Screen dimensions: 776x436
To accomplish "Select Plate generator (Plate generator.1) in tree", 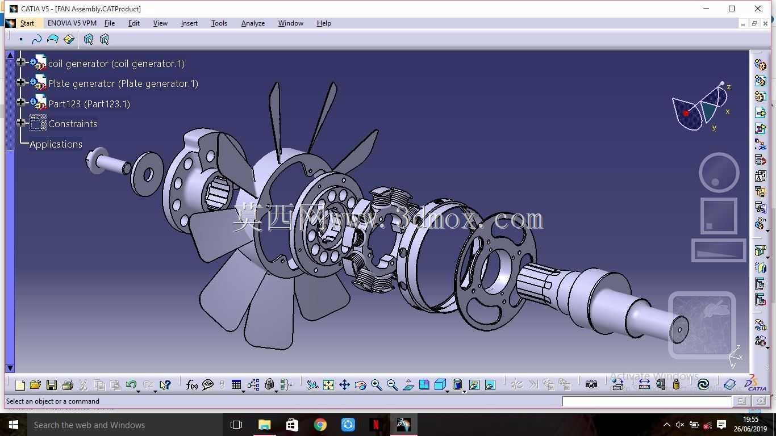I will point(123,83).
